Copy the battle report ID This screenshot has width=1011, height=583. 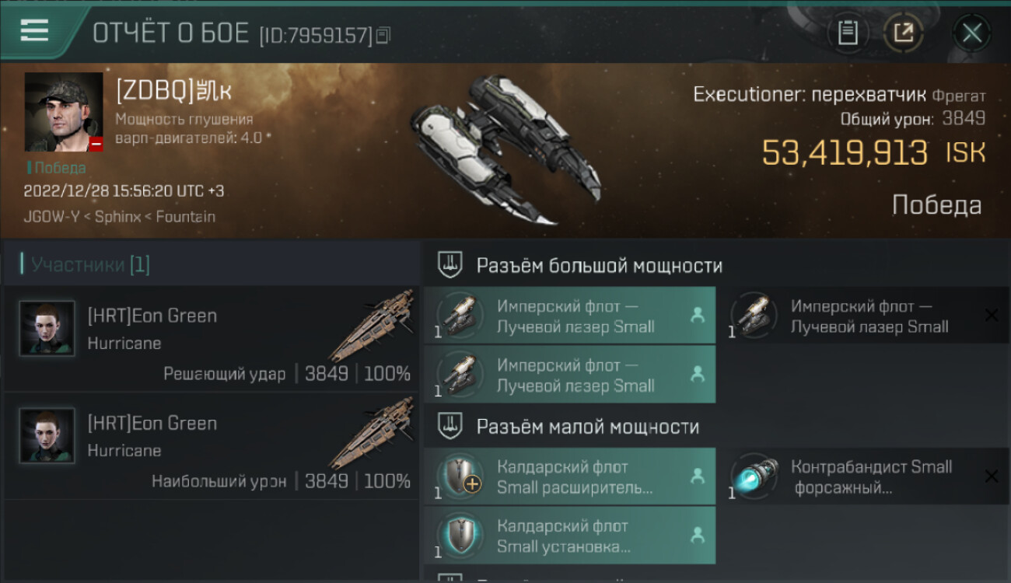(x=383, y=35)
